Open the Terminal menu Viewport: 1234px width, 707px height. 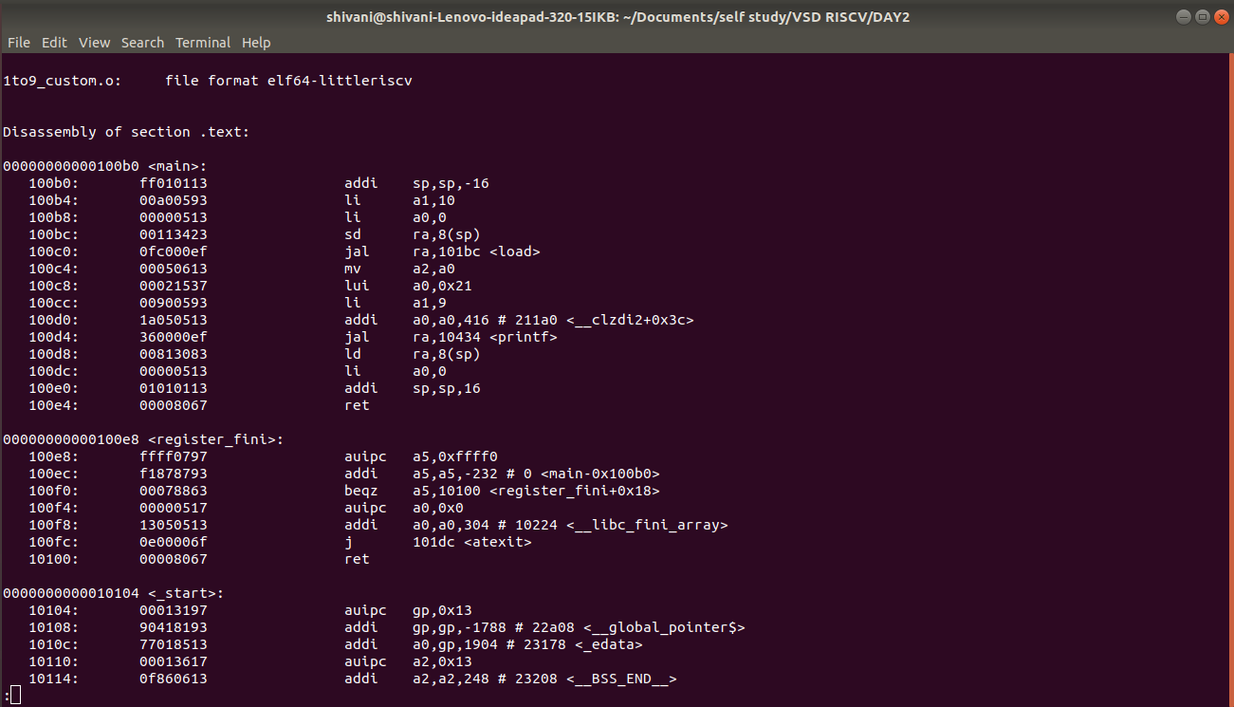203,43
